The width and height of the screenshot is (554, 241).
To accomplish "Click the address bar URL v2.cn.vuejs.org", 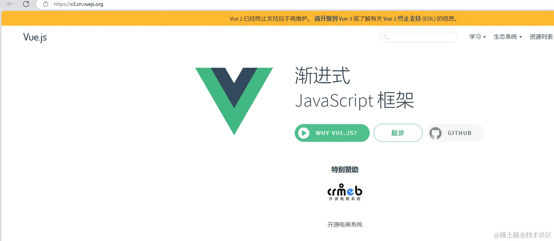I will (79, 4).
